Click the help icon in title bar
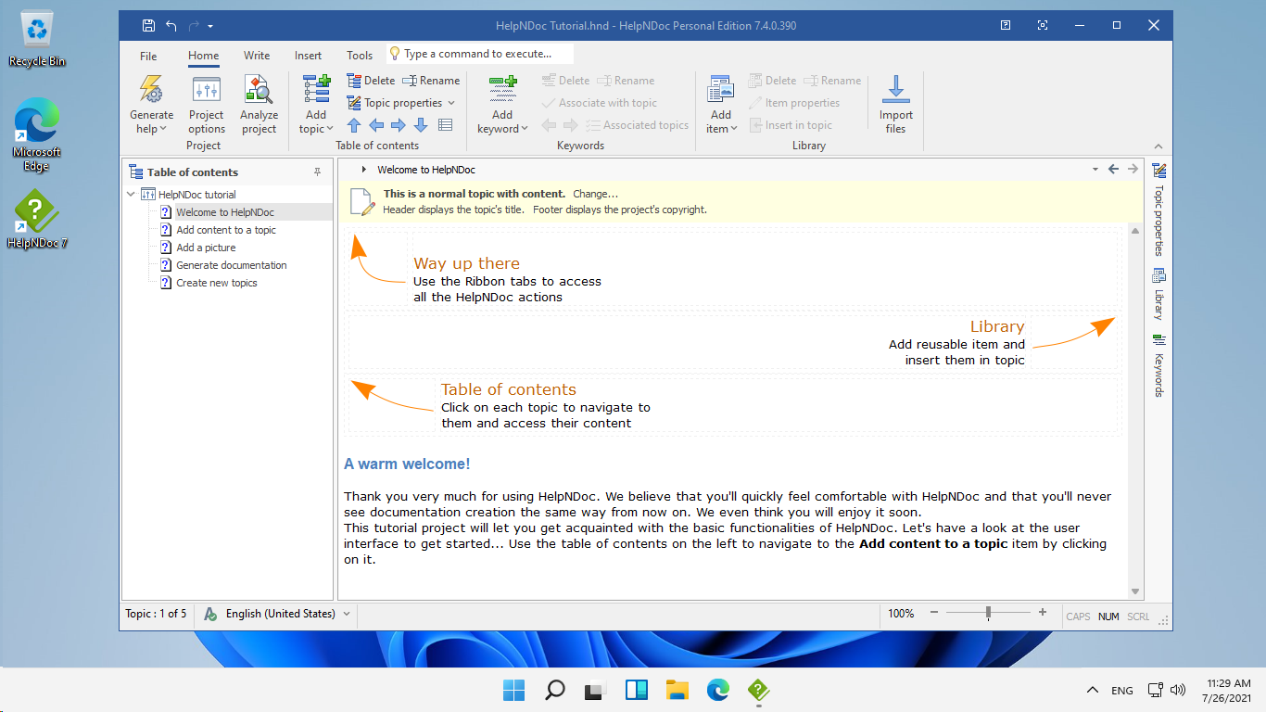The height and width of the screenshot is (712, 1266). tap(1006, 26)
